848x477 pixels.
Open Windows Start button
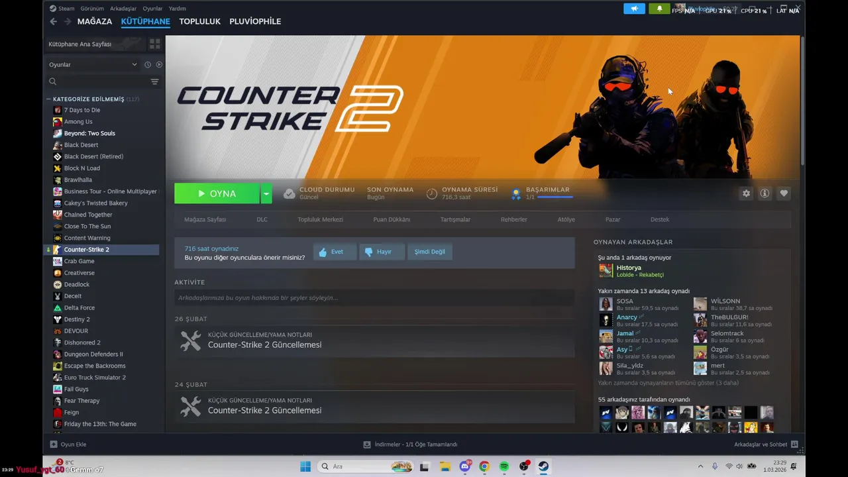(305, 466)
